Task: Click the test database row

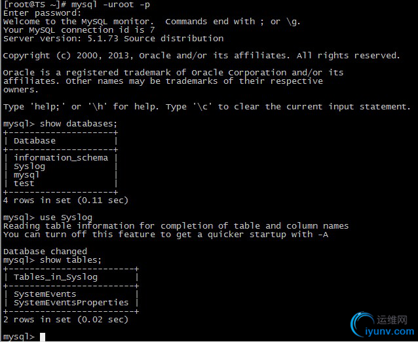Action: (x=61, y=183)
